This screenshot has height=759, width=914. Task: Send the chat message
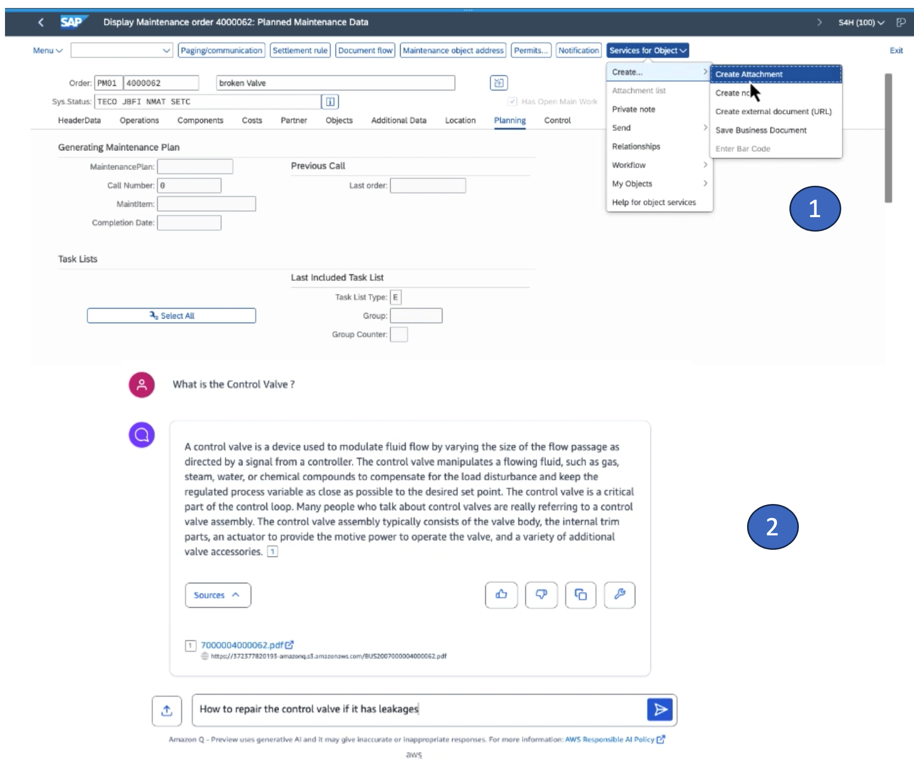pyautogui.click(x=660, y=709)
